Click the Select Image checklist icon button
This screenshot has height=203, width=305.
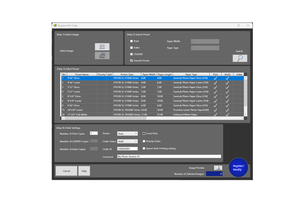(102, 47)
